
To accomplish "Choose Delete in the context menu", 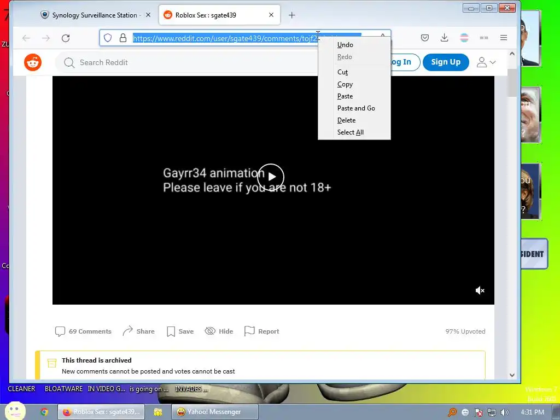I will (x=354, y=120).
